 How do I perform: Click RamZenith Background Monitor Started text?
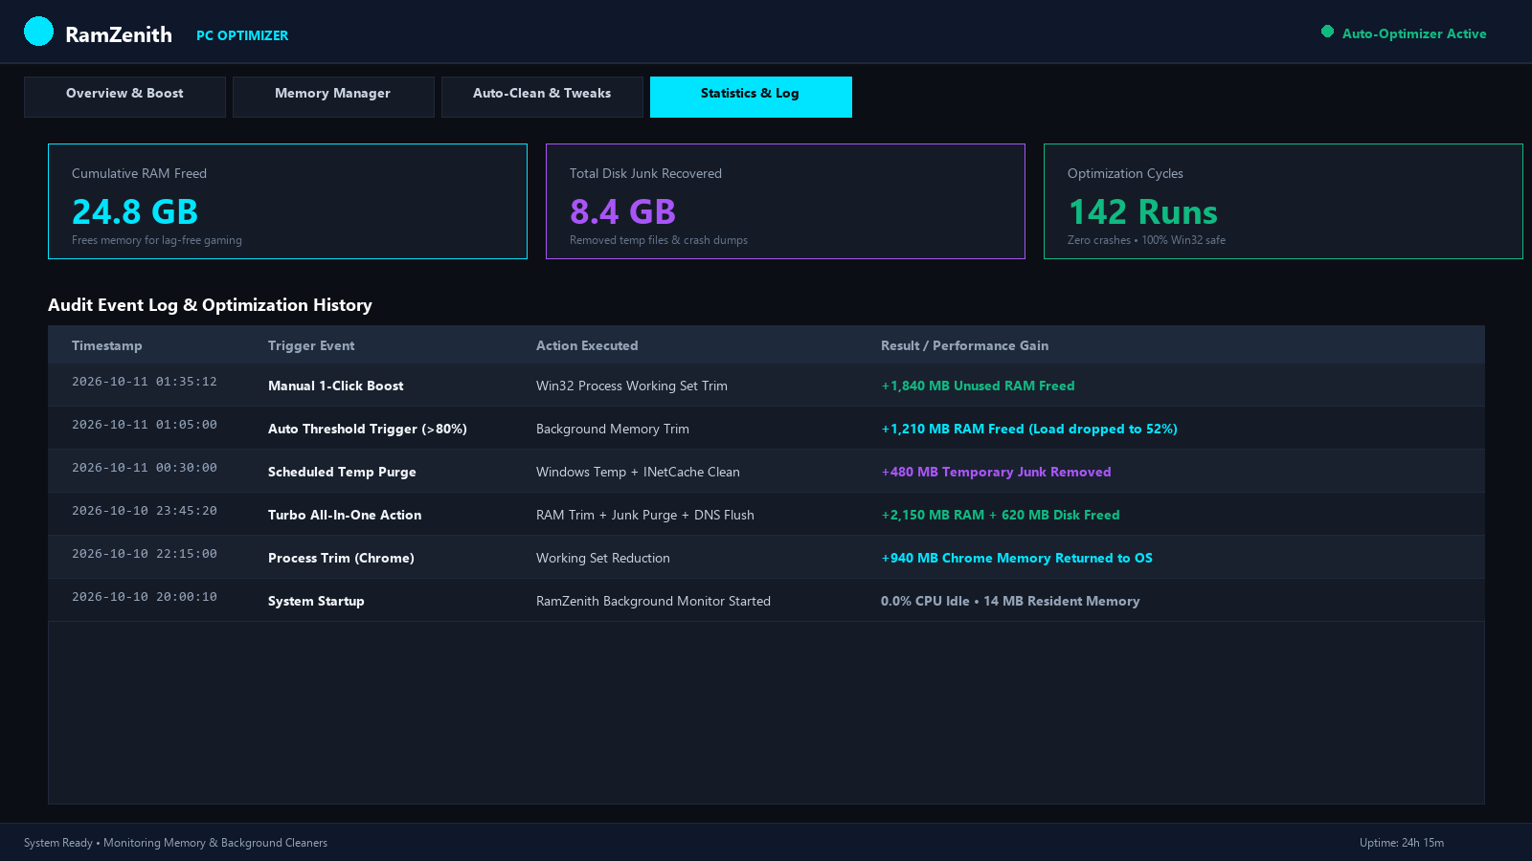pyautogui.click(x=653, y=601)
